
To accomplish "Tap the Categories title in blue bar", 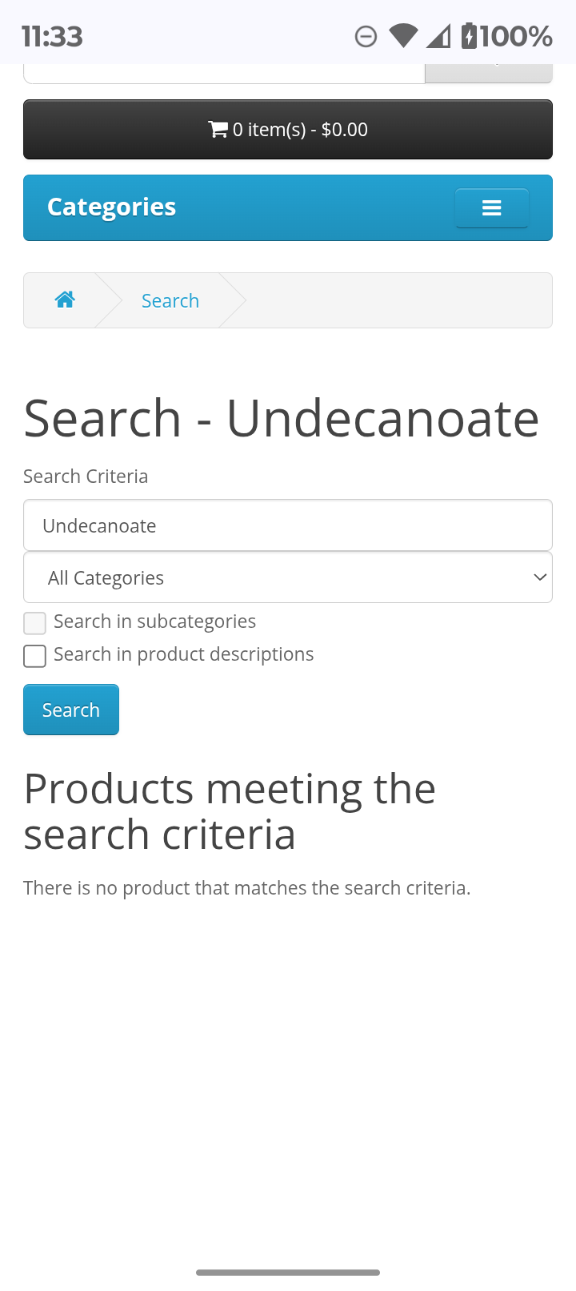I will coord(111,207).
